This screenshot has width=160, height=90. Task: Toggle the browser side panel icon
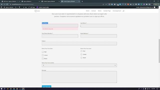click(x=149, y=4)
